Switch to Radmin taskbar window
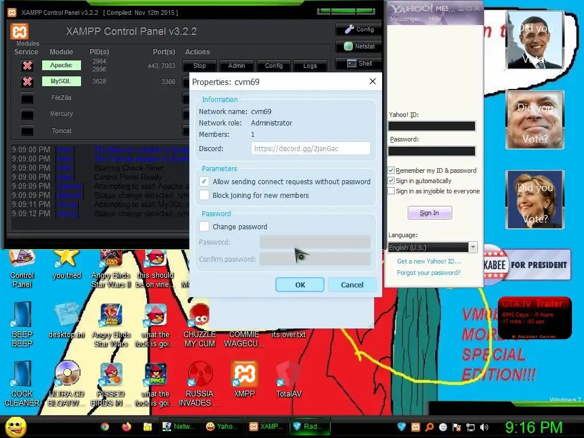The height and width of the screenshot is (438, 584). pos(311,427)
